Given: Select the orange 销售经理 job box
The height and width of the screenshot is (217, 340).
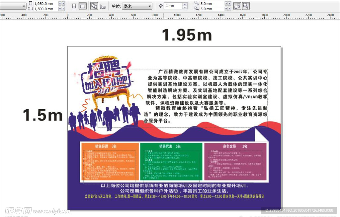Looking at the screenshot, I should coord(109,162).
